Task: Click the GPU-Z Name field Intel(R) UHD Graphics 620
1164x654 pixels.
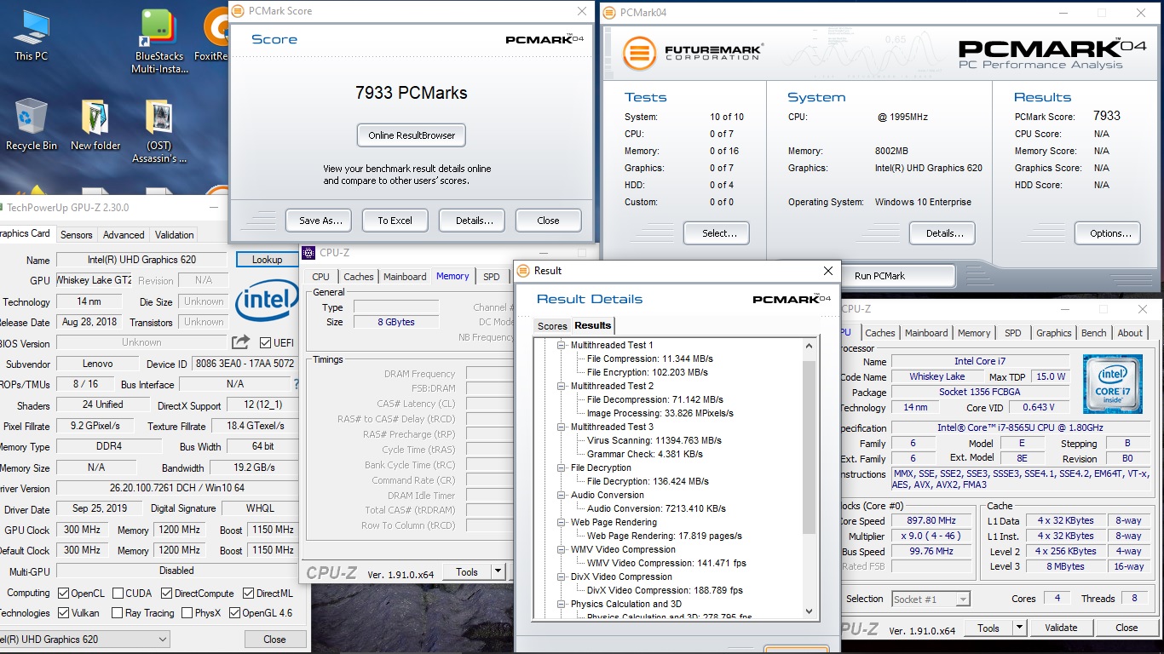Action: (x=143, y=260)
